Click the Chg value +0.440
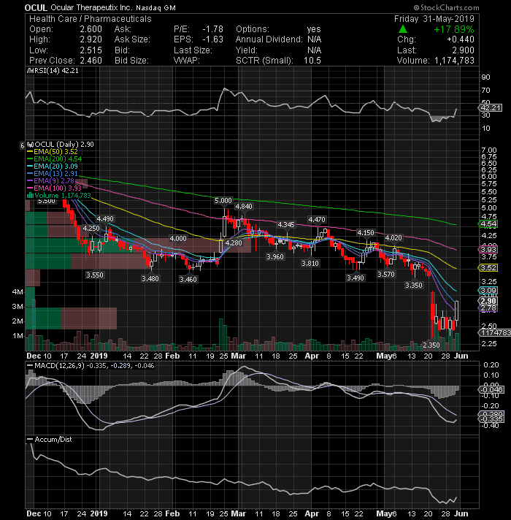Viewport: 511px width, 520px height. coord(461,39)
